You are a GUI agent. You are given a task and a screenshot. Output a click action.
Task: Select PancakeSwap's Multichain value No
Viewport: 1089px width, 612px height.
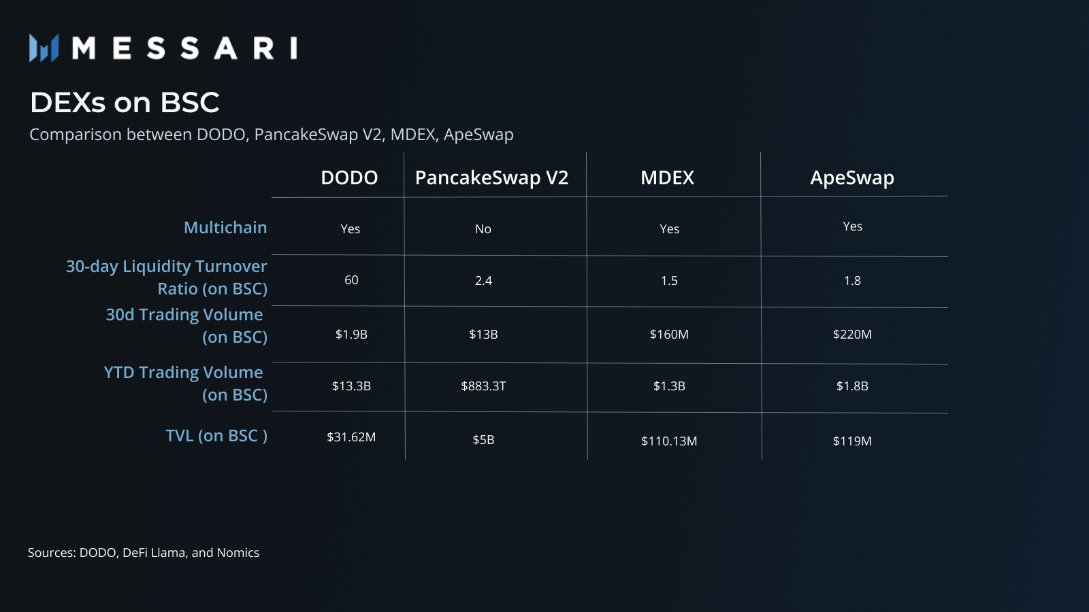coord(483,229)
